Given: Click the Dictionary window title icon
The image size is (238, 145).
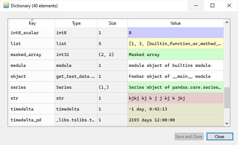Looking at the screenshot, I should 6,5.
